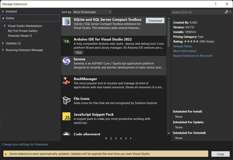Select Presenter Mode CI gallery
The image size is (233, 160).
pos(20,36)
